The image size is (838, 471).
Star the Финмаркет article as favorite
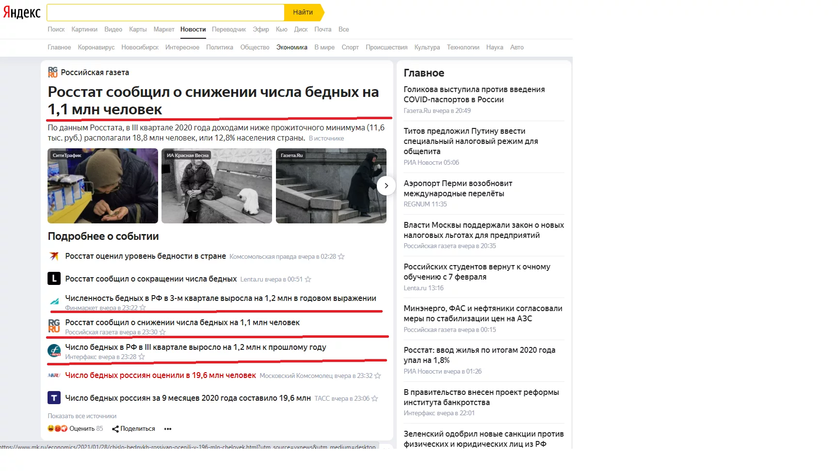click(x=143, y=308)
